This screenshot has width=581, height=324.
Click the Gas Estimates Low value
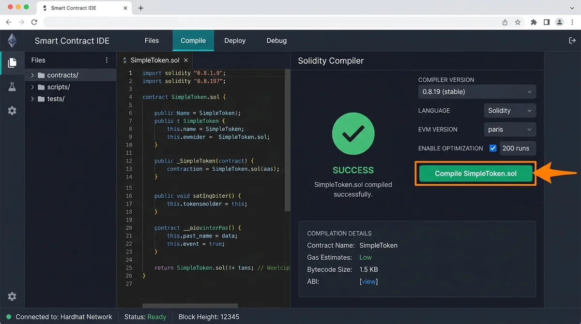click(366, 257)
